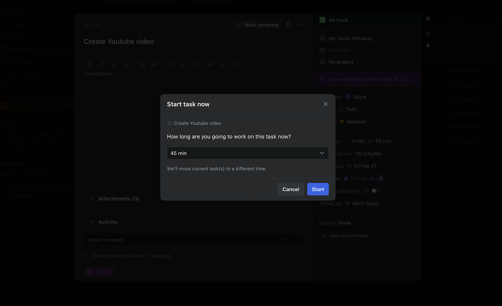Image resolution: width=502 pixels, height=306 pixels.
Task: Insert a checklist
Action: click(195, 64)
